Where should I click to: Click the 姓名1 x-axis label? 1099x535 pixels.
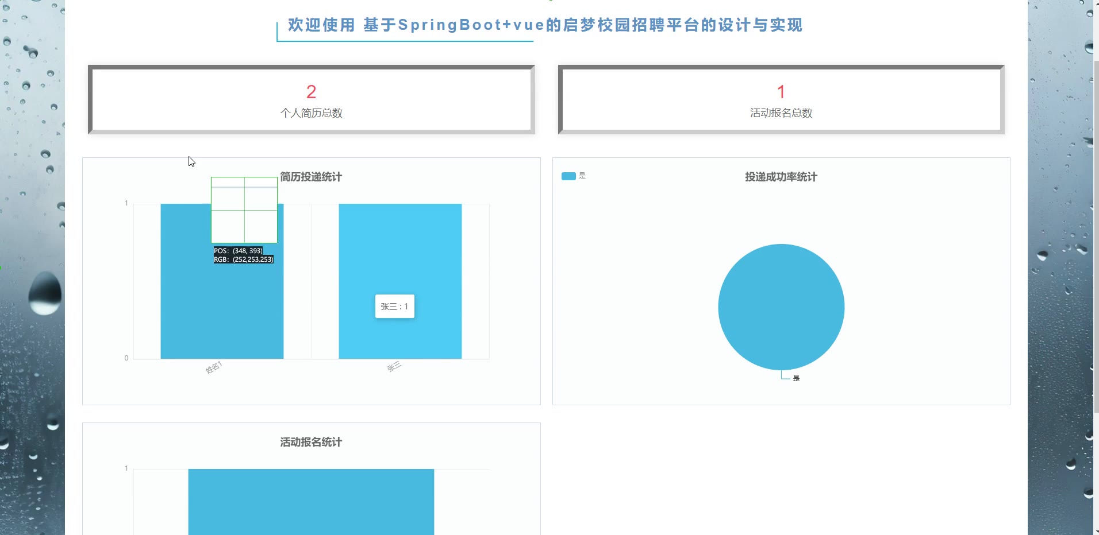(214, 367)
